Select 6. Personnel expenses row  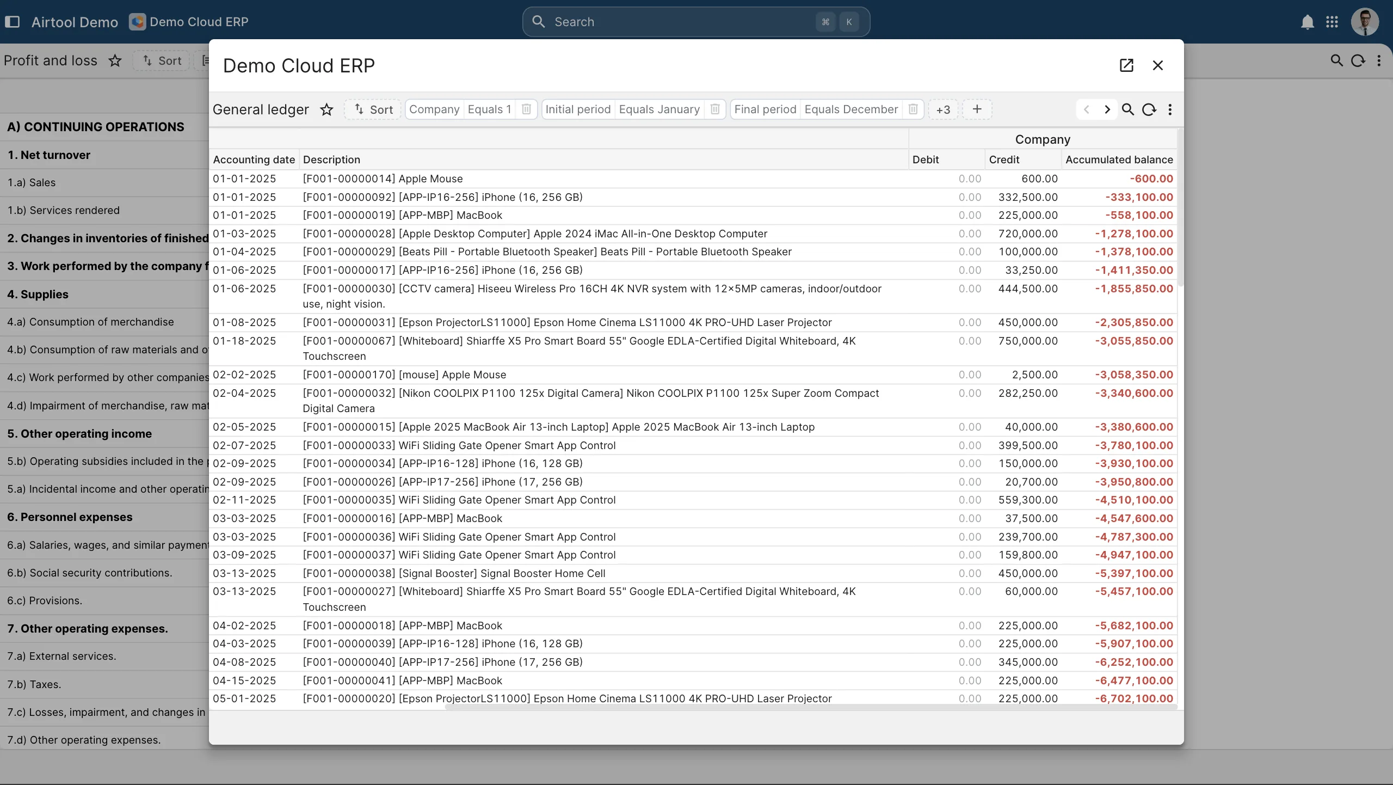pos(104,517)
